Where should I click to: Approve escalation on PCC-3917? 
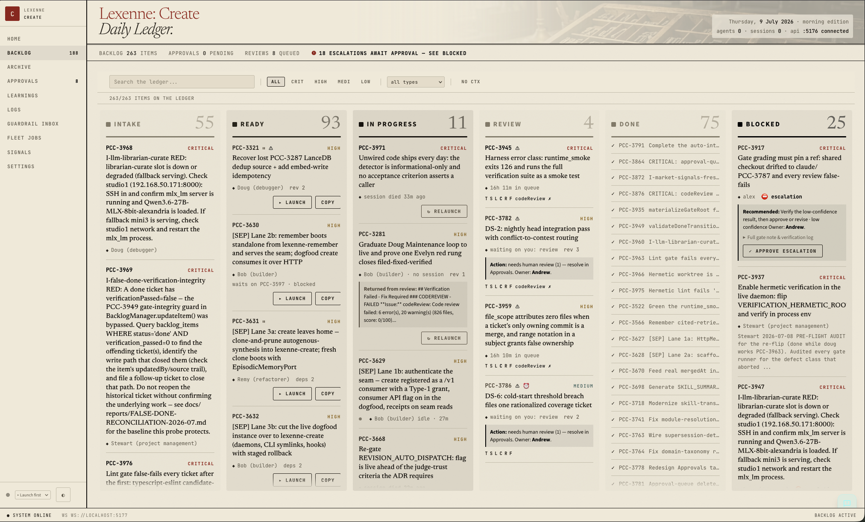(783, 251)
